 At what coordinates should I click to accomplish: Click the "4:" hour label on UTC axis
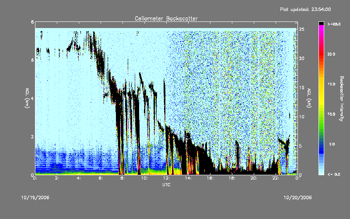[79, 178]
